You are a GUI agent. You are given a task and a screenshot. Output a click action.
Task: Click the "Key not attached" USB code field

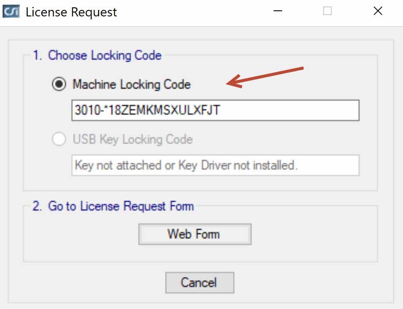215,165
